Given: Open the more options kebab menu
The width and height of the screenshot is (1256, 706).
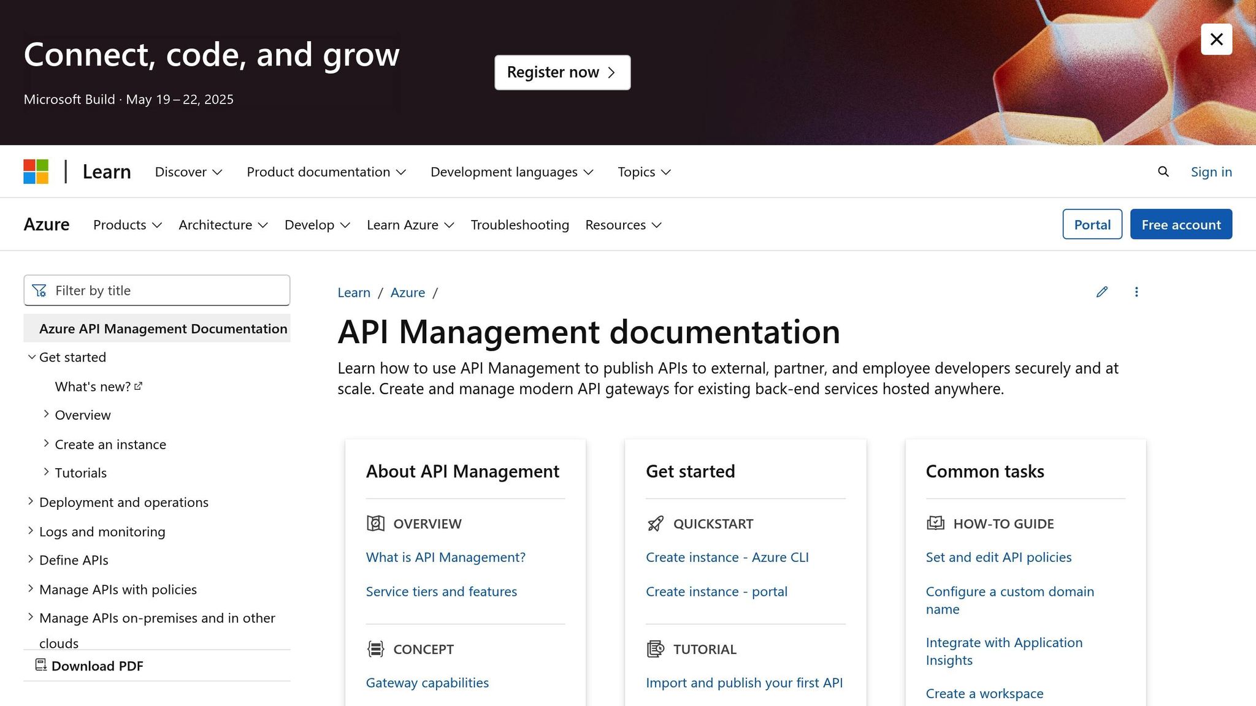Looking at the screenshot, I should [x=1136, y=292].
